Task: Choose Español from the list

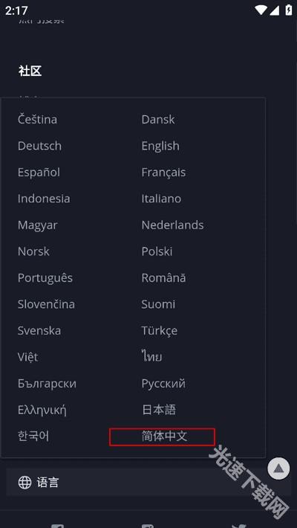Action: click(x=39, y=173)
